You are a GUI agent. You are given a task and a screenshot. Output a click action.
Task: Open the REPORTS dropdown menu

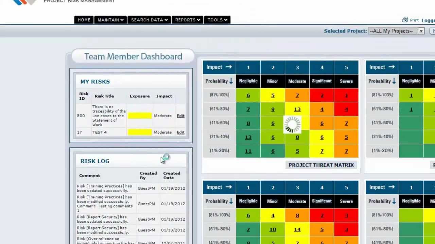pos(188,20)
